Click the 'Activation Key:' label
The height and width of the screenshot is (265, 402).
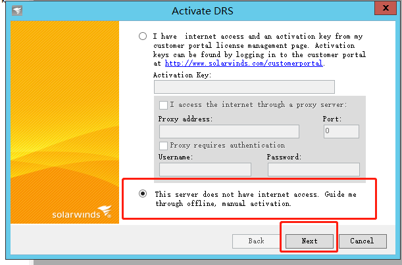[182, 75]
